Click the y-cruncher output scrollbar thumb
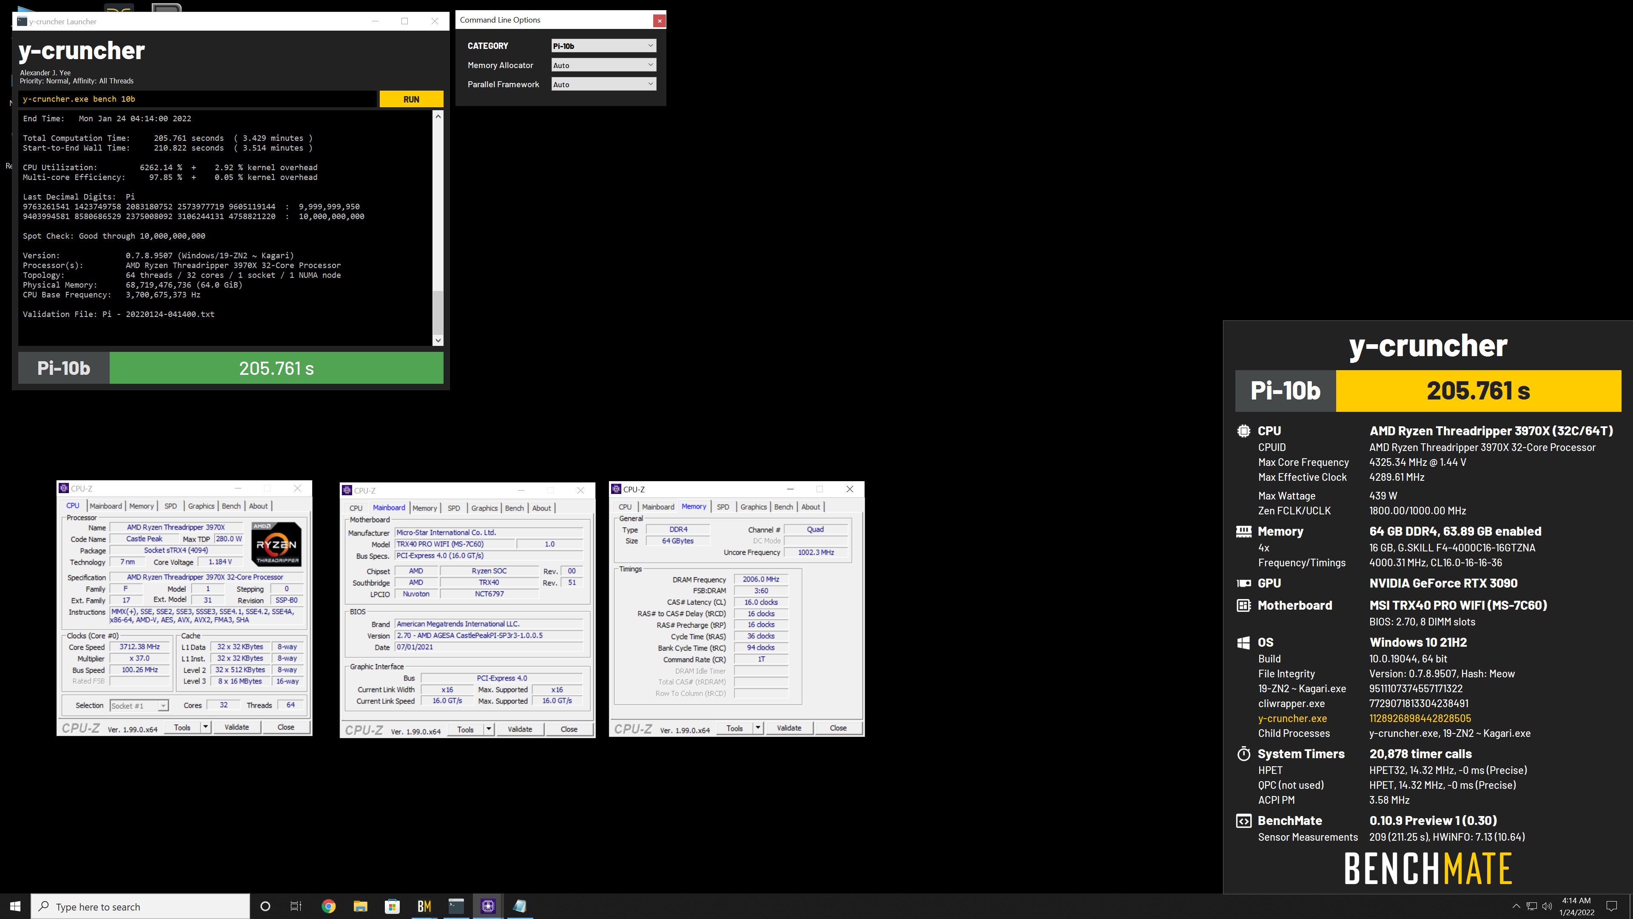This screenshot has height=919, width=1633. 438,312
